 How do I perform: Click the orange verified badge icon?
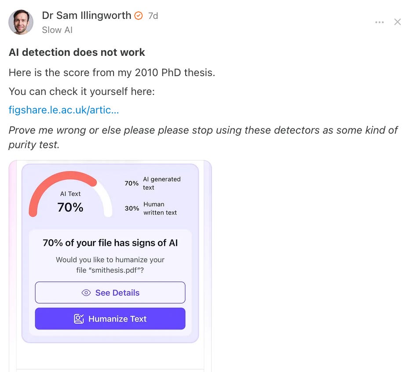[x=138, y=16]
